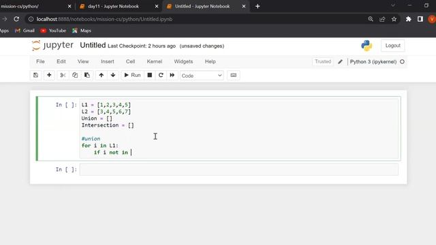This screenshot has width=436, height=245.
Task: Click the Trusted notebook indicator
Action: point(323,62)
